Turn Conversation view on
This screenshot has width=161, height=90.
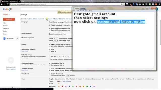coord(50,63)
